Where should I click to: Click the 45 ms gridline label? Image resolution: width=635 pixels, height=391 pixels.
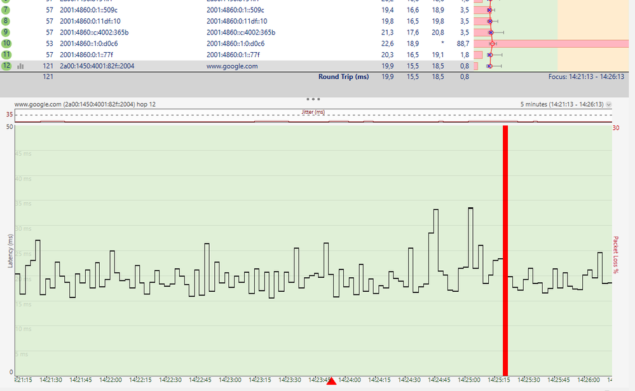tap(24, 154)
